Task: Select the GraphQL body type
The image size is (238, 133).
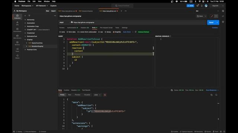Action: pos(117,32)
